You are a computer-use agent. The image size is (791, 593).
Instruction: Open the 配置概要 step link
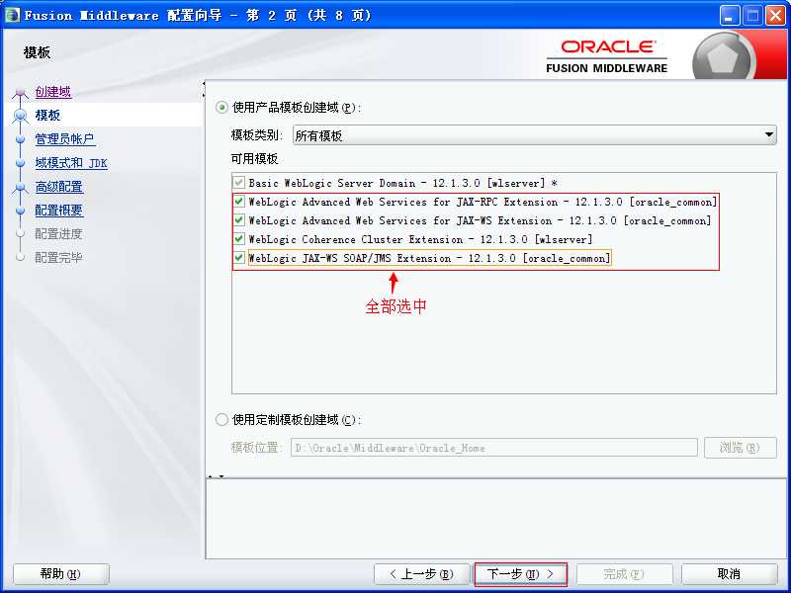coord(59,211)
